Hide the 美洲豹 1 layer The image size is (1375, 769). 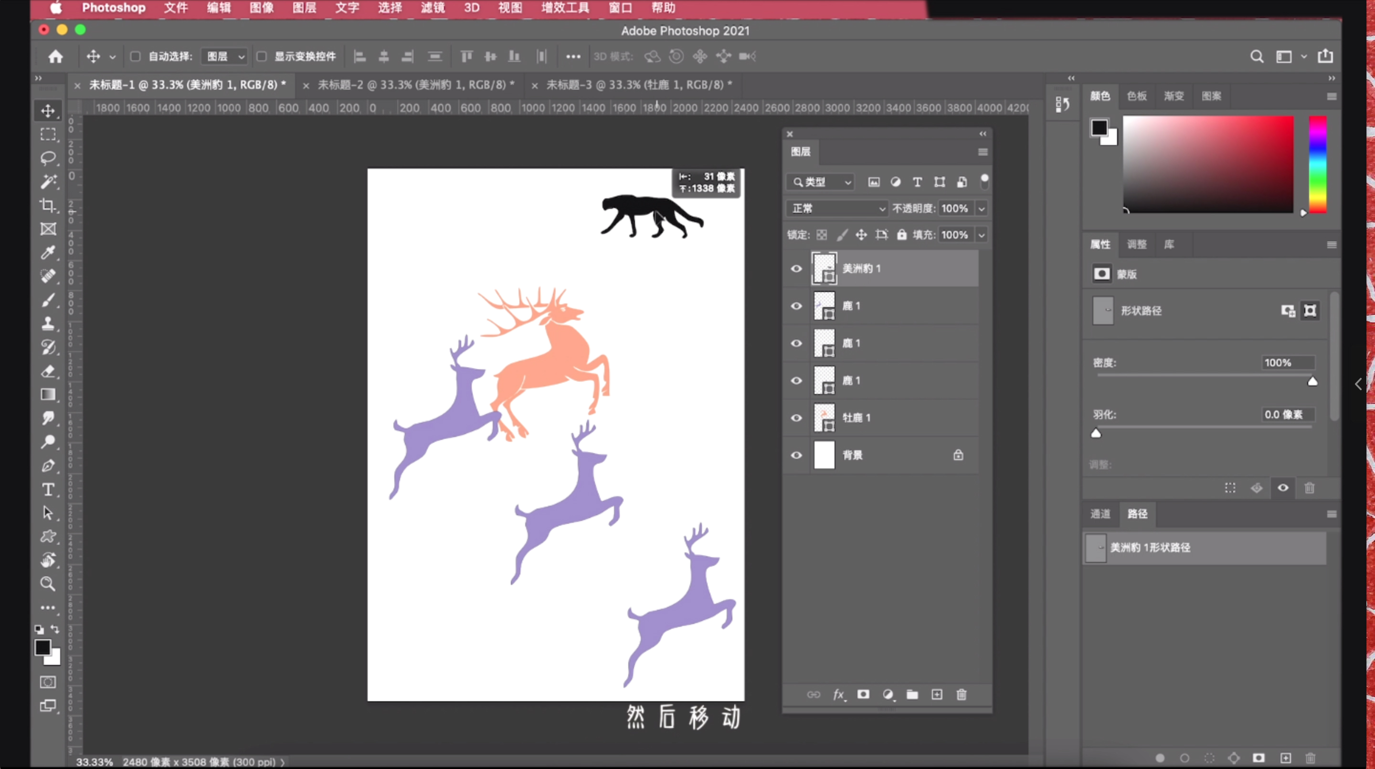tap(796, 268)
